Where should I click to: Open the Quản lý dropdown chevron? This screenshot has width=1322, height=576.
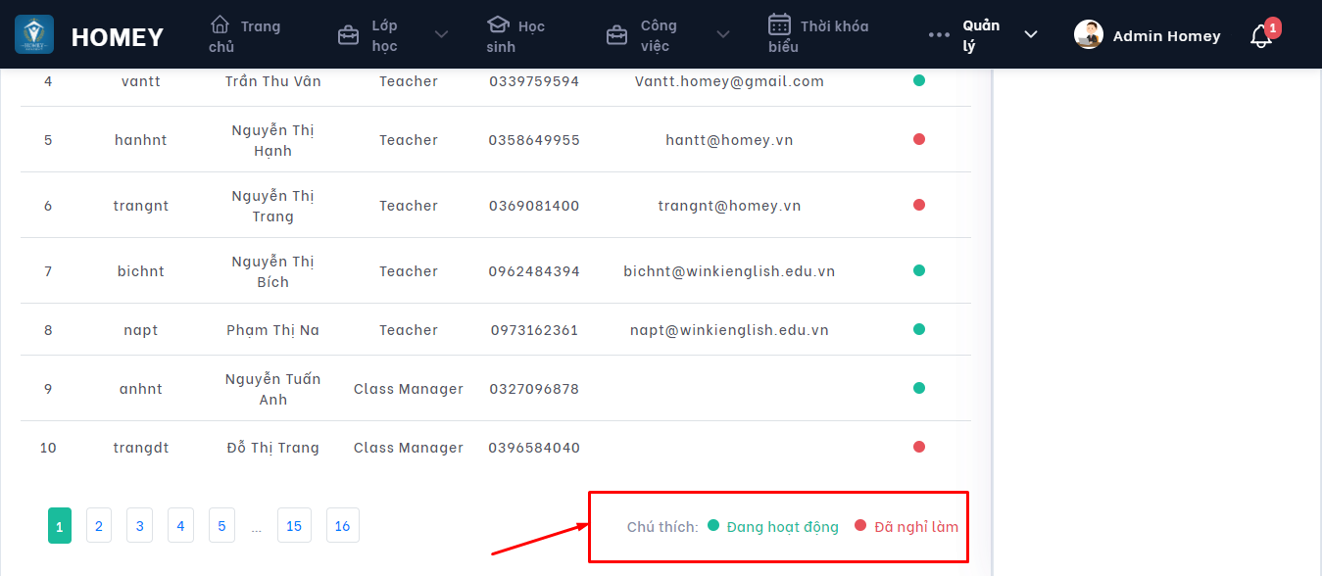click(x=1030, y=35)
